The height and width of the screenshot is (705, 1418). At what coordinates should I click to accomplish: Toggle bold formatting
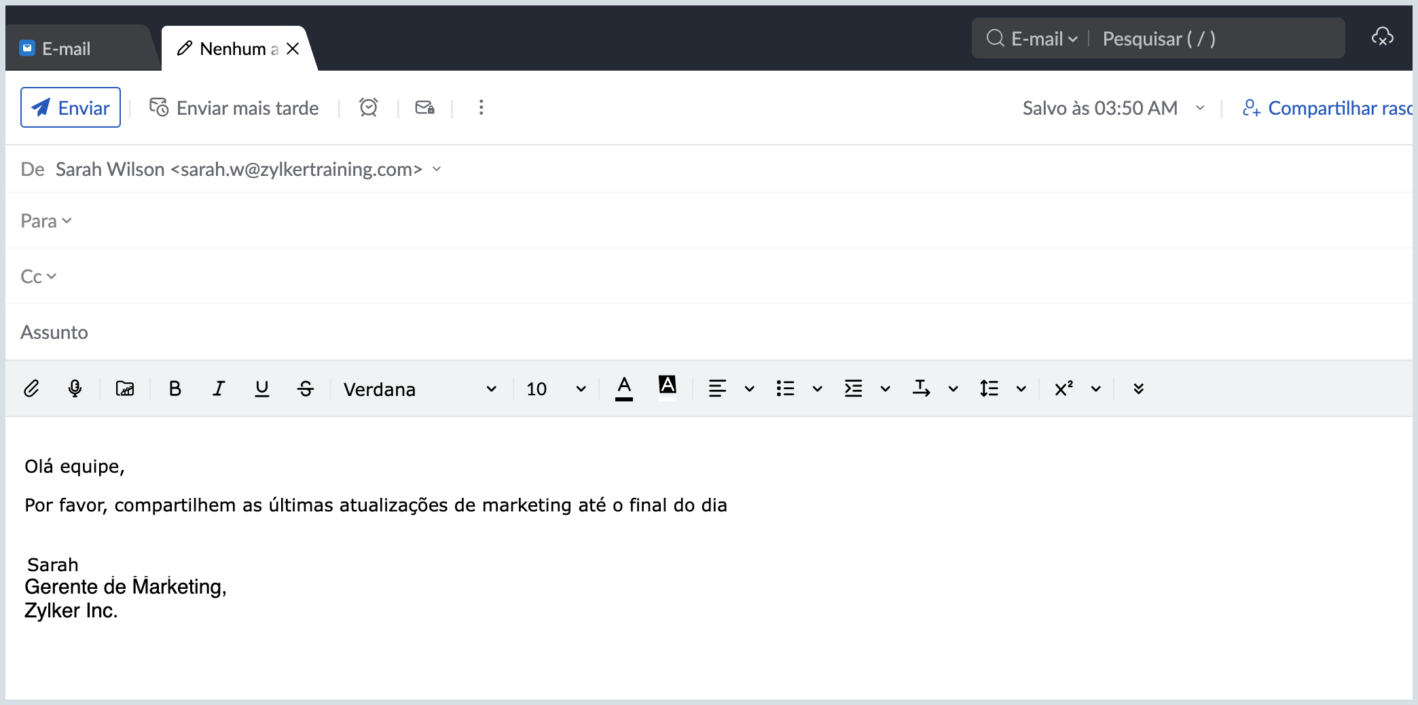(175, 388)
